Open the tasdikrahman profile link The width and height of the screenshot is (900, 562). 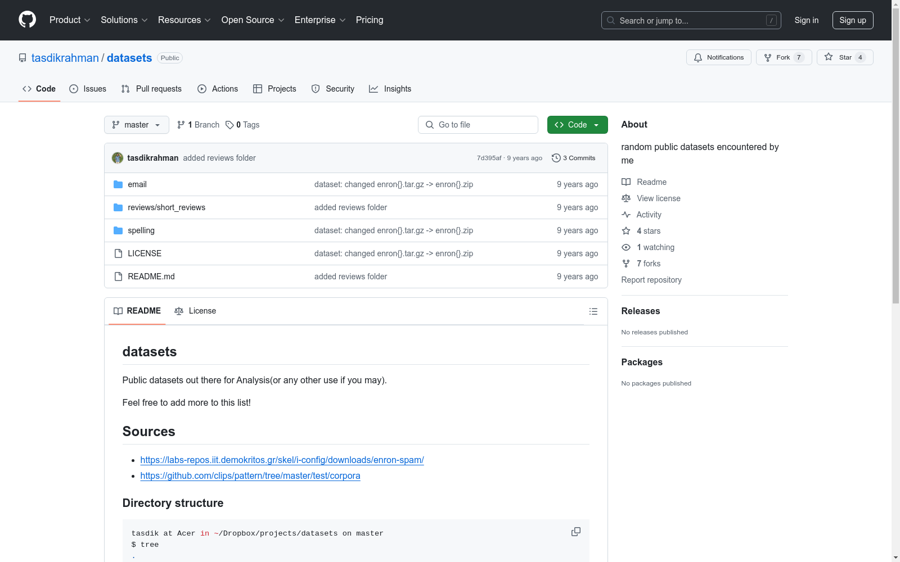click(65, 58)
